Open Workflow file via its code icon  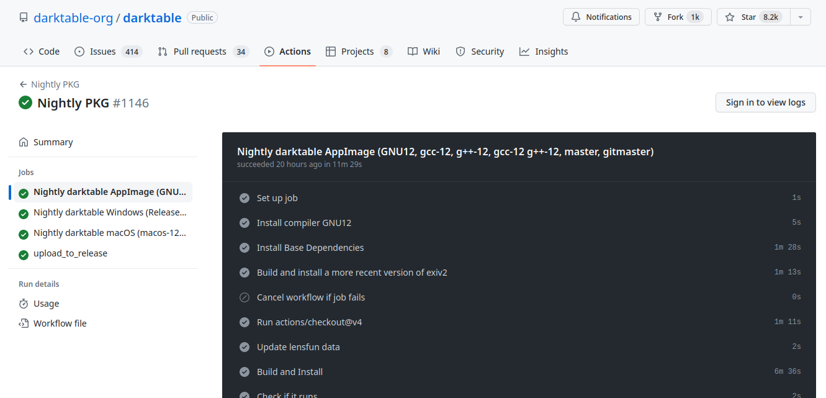pyautogui.click(x=23, y=323)
